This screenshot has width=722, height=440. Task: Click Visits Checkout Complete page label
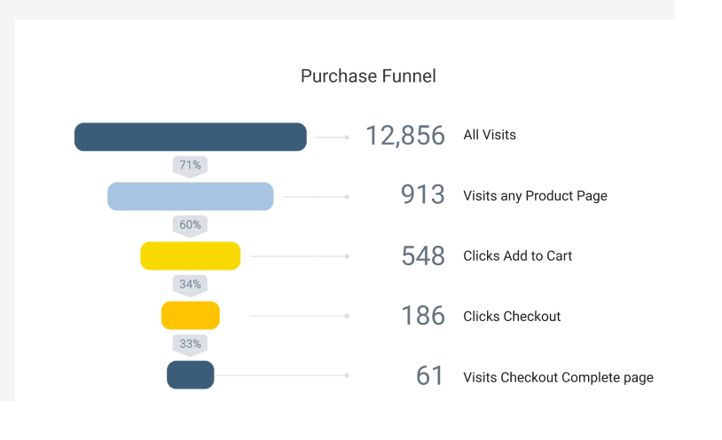coord(558,377)
